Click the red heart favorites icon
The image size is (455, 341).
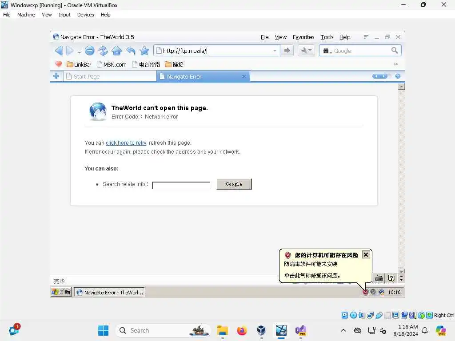pos(58,64)
